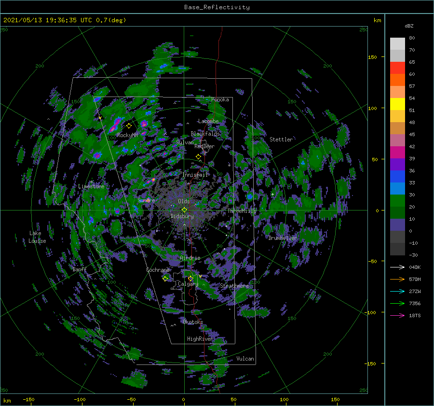Click the Didsbury label
The image size is (434, 406).
click(x=182, y=216)
